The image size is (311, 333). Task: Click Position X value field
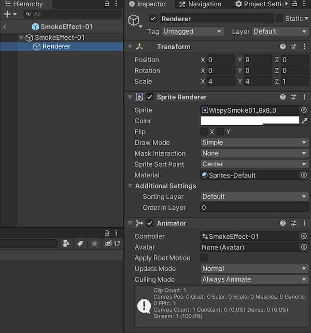(221, 60)
